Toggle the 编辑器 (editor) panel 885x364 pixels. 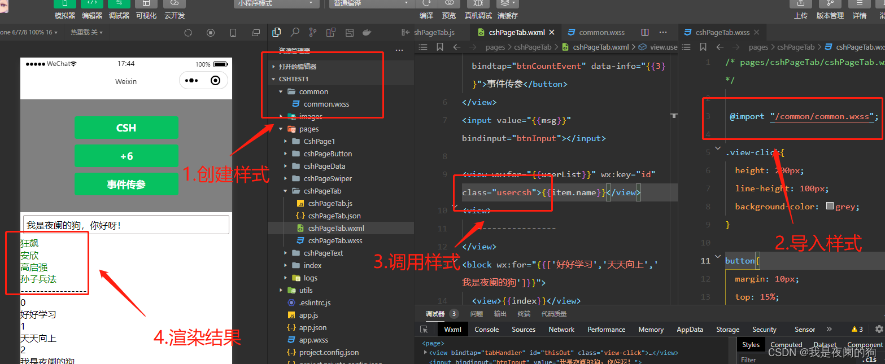point(92,10)
